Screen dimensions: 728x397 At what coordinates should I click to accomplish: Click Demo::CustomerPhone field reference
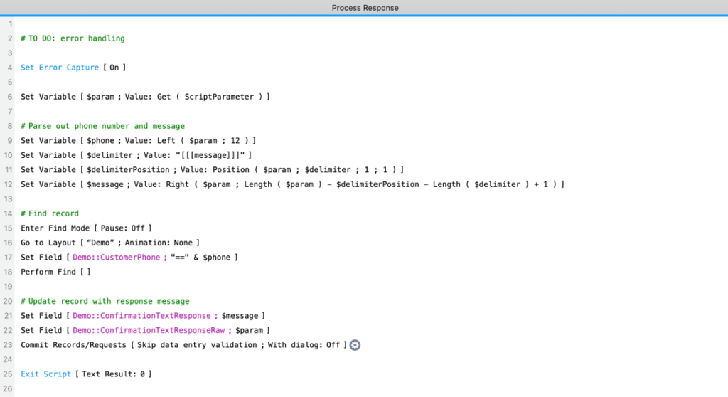(x=116, y=258)
